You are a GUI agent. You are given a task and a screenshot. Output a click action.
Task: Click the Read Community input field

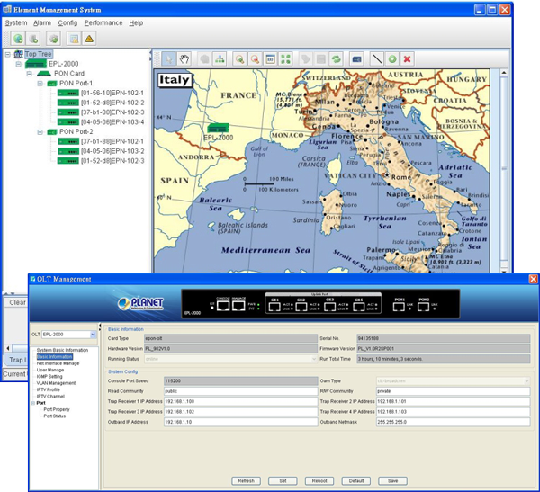(240, 391)
